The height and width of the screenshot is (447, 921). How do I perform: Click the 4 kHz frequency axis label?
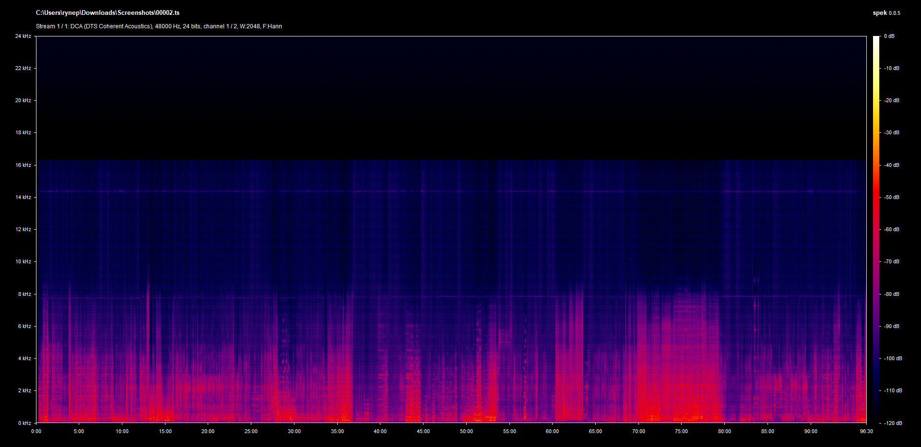tap(24, 358)
